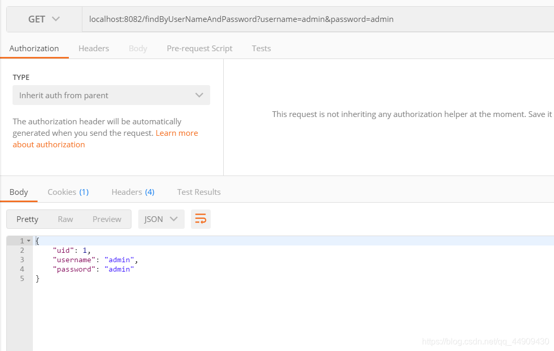Viewport: 554px width, 351px height.
Task: Open Learn more about authorization link
Action: click(105, 139)
